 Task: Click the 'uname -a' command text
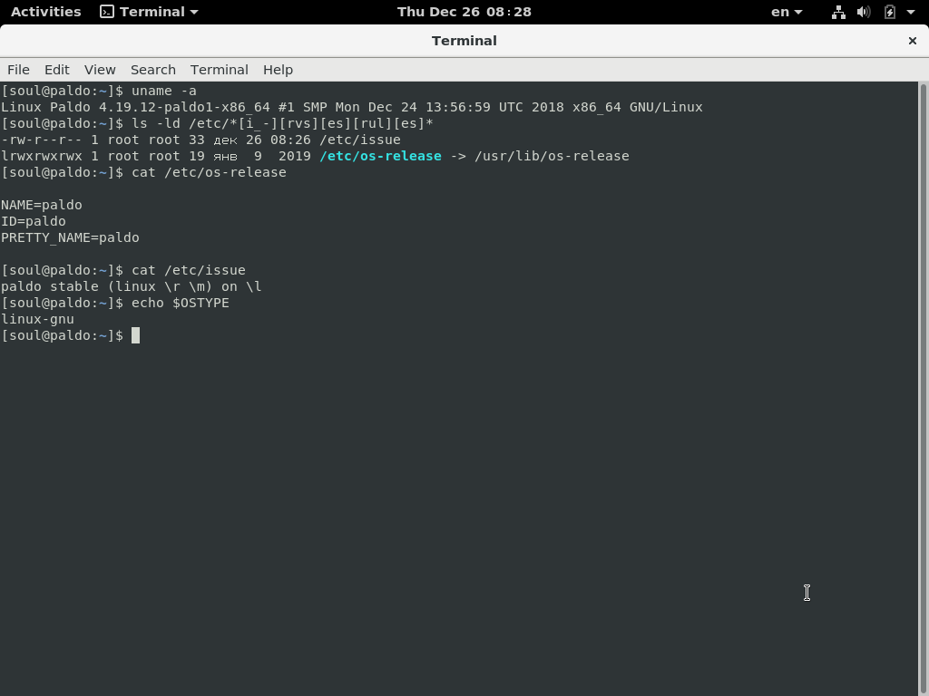pyautogui.click(x=164, y=92)
